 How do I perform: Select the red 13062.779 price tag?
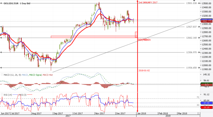click(207, 22)
